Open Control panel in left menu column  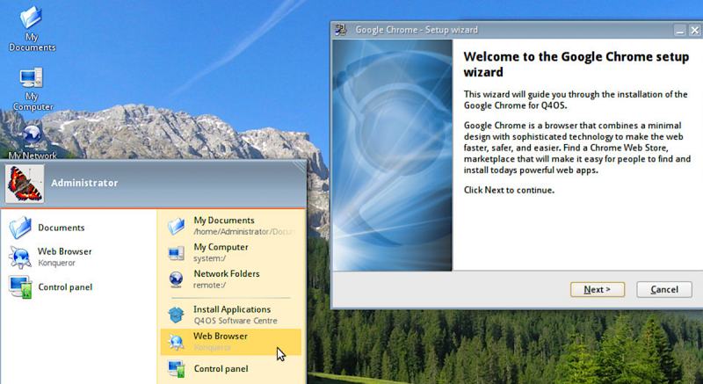(x=78, y=286)
